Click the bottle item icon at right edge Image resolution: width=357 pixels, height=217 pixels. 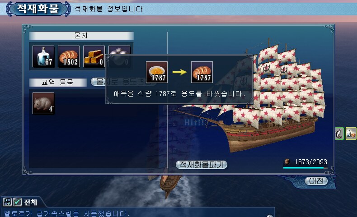coord(351,134)
